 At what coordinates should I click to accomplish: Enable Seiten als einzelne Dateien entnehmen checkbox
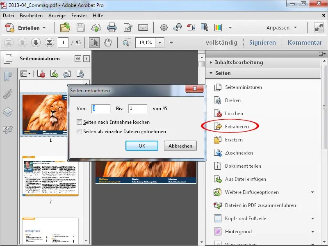coord(79,131)
